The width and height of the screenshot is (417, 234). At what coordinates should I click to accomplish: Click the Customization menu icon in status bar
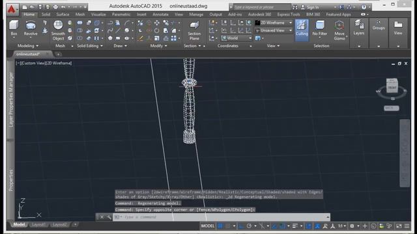407,226
